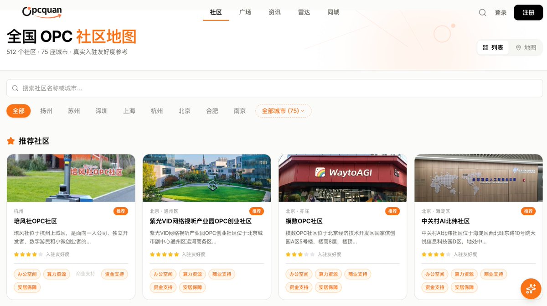Switch to 列表 list view

point(493,47)
